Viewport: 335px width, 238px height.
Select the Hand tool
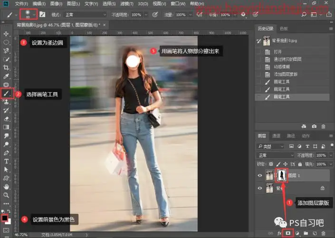pyautogui.click(x=6, y=187)
